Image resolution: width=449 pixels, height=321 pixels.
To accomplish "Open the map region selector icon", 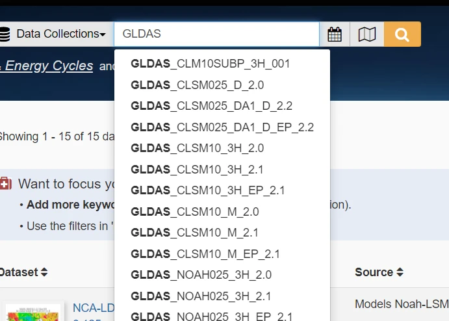I will pos(367,34).
